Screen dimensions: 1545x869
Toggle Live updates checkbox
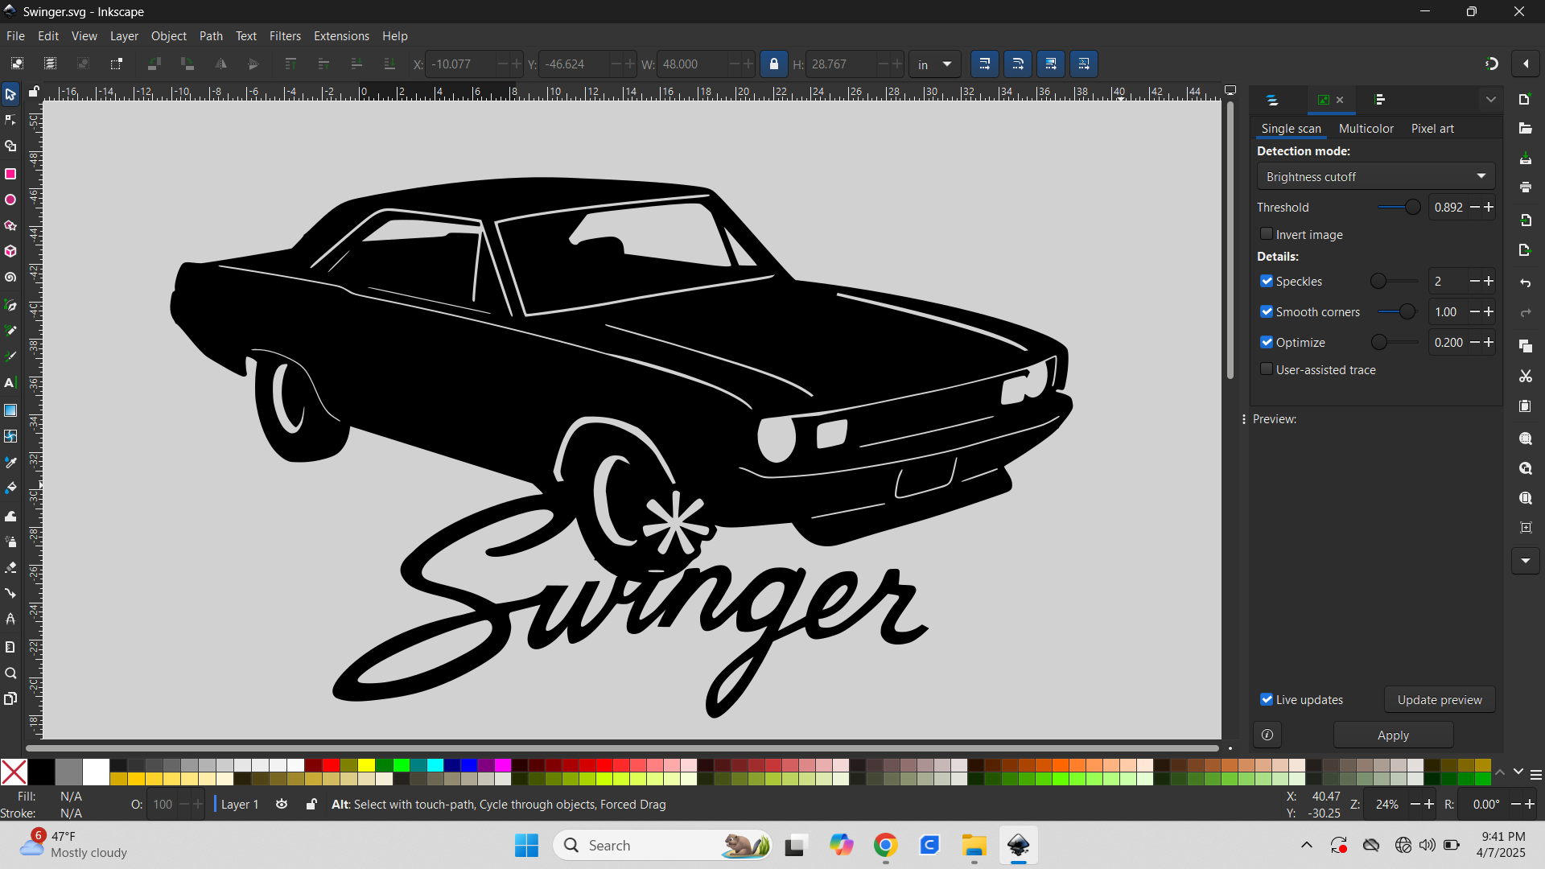tap(1267, 699)
